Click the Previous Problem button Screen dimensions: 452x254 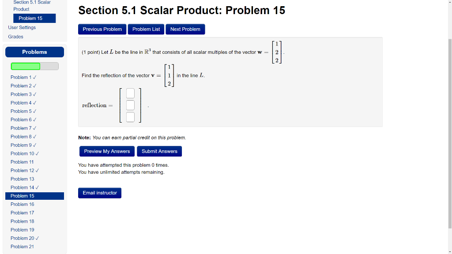click(102, 29)
